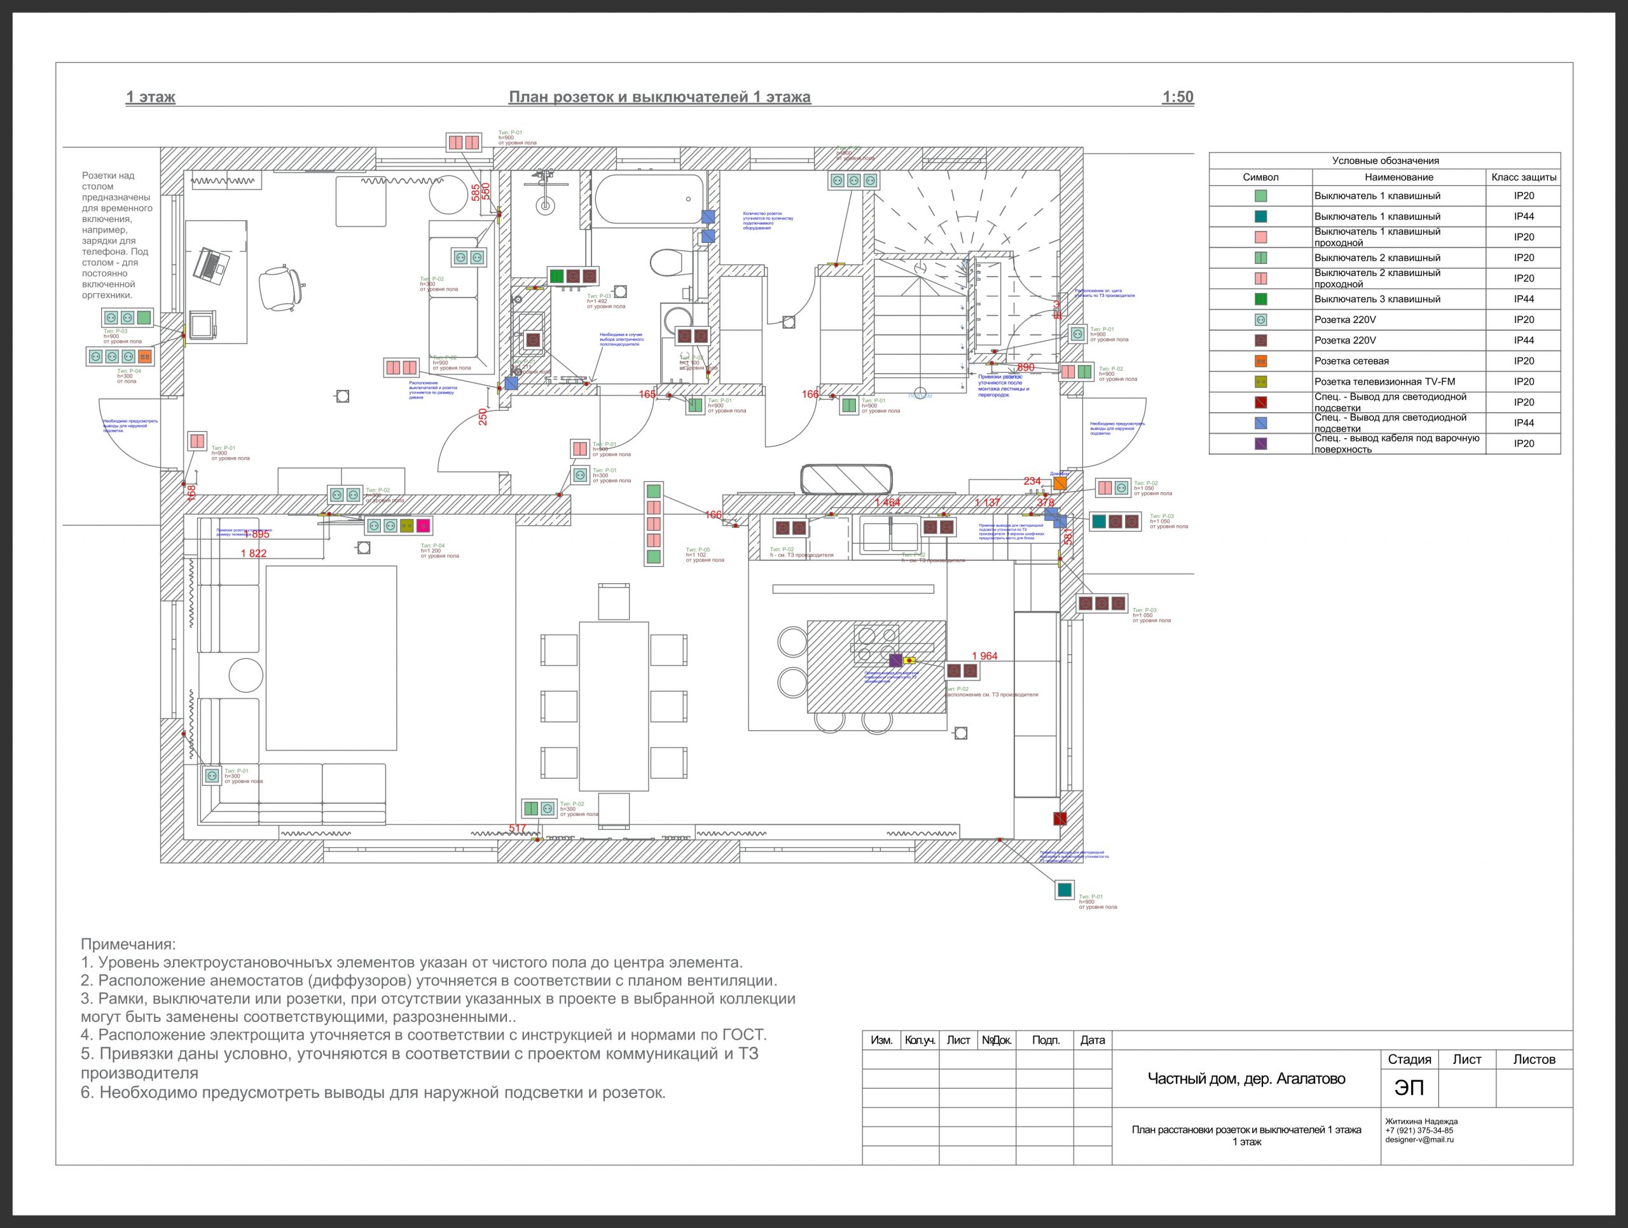Click the phone number +7 (921) 375-34-85
This screenshot has height=1228, width=1628.
coord(1419,1131)
